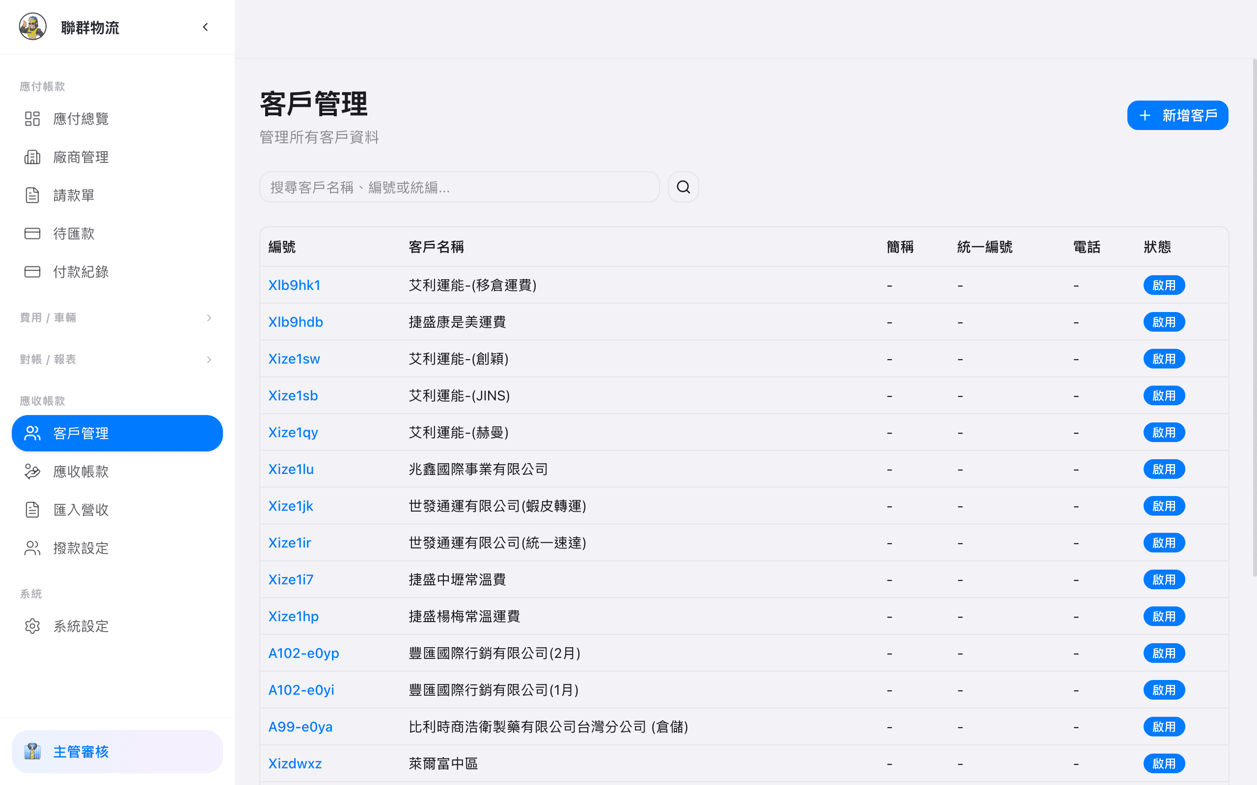Click the 撥款設定 disbursement settings icon
The width and height of the screenshot is (1257, 785).
pos(32,548)
